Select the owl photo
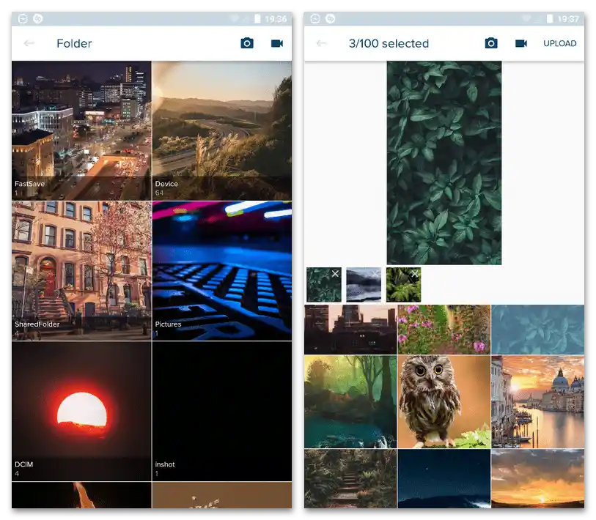 [444, 402]
